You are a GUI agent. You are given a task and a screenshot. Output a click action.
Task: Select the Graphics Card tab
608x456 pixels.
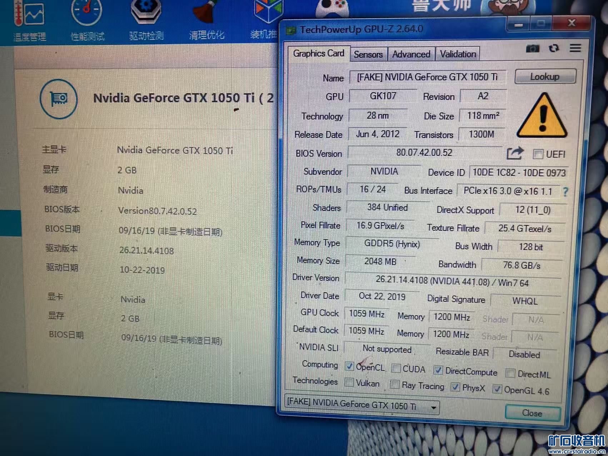[319, 54]
